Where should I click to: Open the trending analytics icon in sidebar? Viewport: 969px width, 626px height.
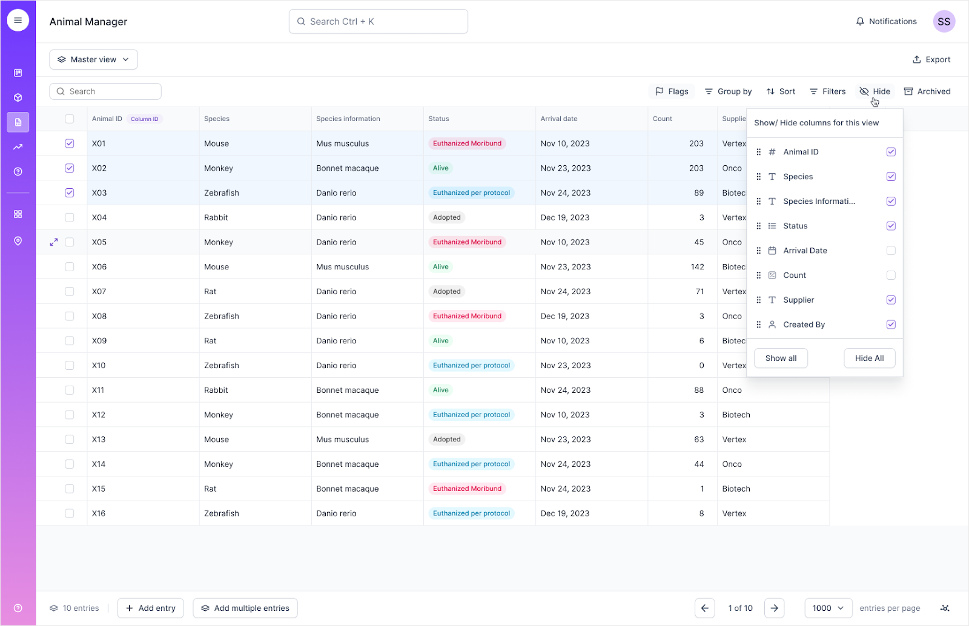coord(18,147)
